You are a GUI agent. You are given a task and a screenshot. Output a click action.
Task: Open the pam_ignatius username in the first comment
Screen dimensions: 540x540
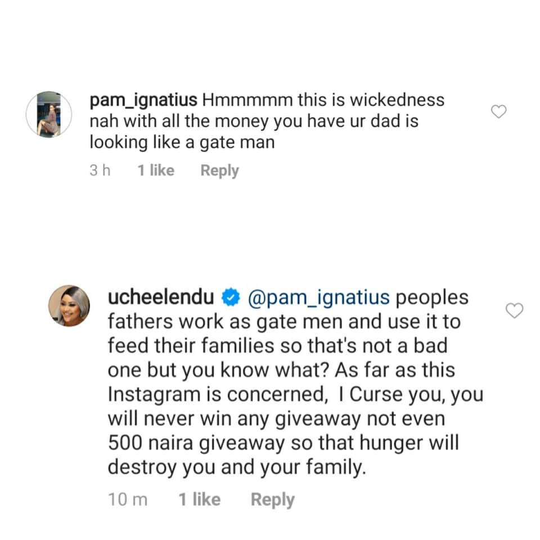pyautogui.click(x=143, y=100)
